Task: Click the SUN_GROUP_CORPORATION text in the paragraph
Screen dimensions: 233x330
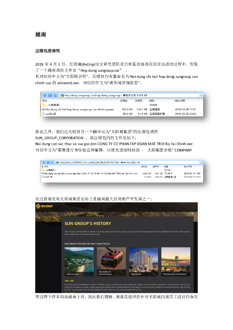Action: point(59,138)
